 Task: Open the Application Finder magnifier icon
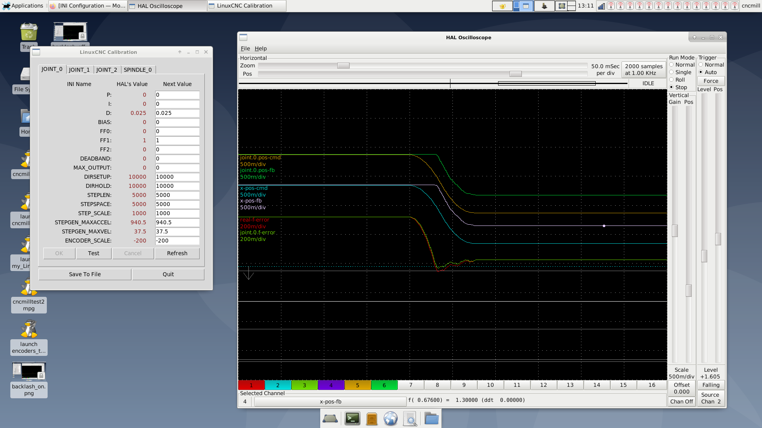410,418
